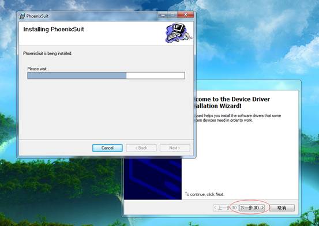Click the PhoenixSuit title bar app icon
This screenshot has width=319, height=226.
tap(22, 16)
